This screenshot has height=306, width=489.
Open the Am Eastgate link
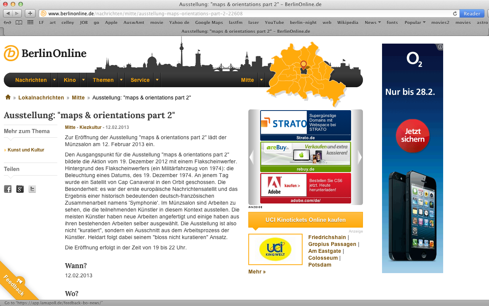(325, 251)
